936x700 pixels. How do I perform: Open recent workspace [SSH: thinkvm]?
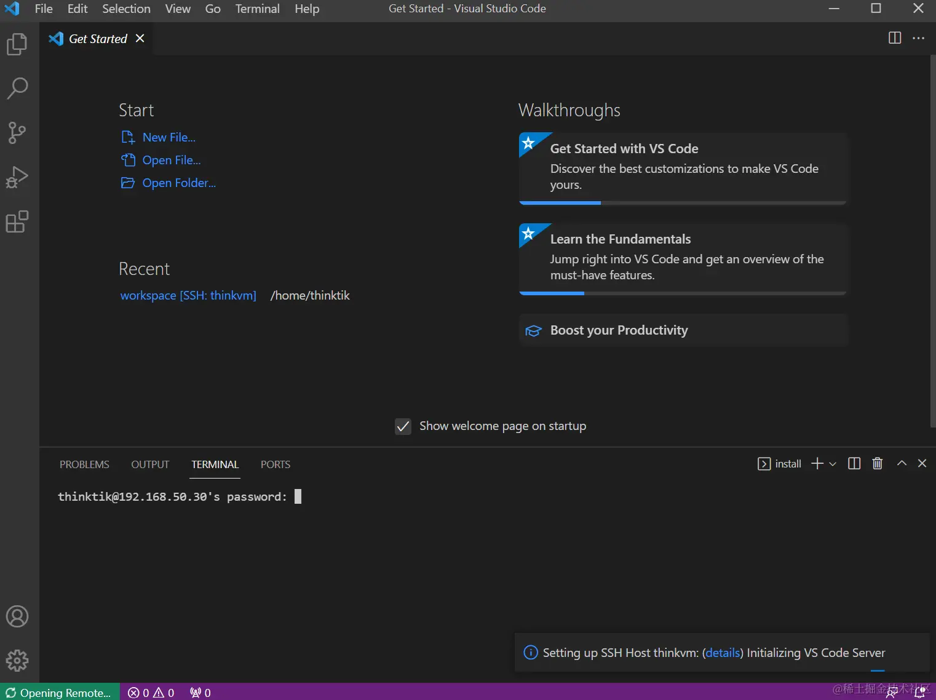(188, 295)
